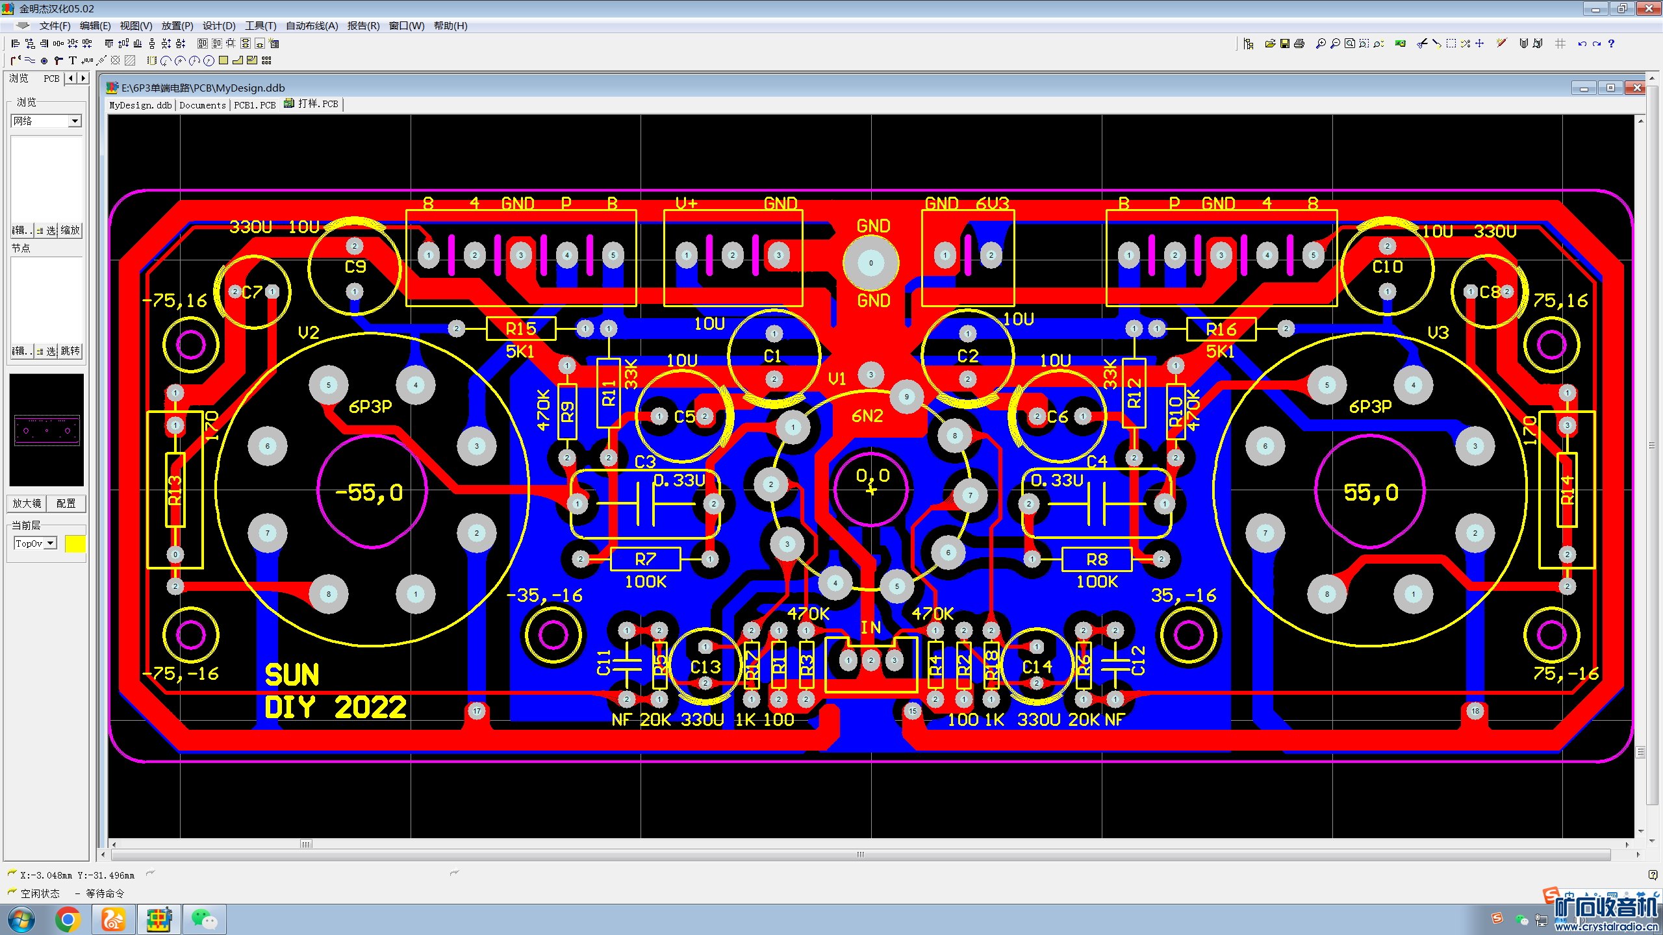The image size is (1663, 935).
Task: Click the save floppy disk icon
Action: (1284, 44)
